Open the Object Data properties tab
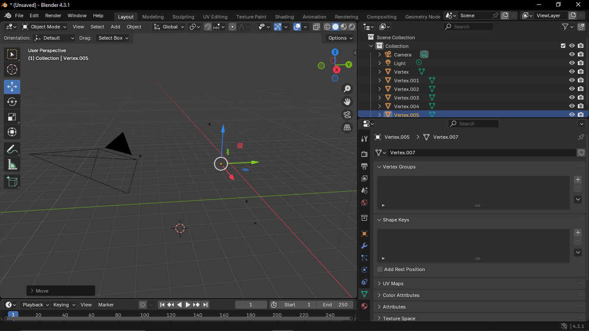 [364, 294]
